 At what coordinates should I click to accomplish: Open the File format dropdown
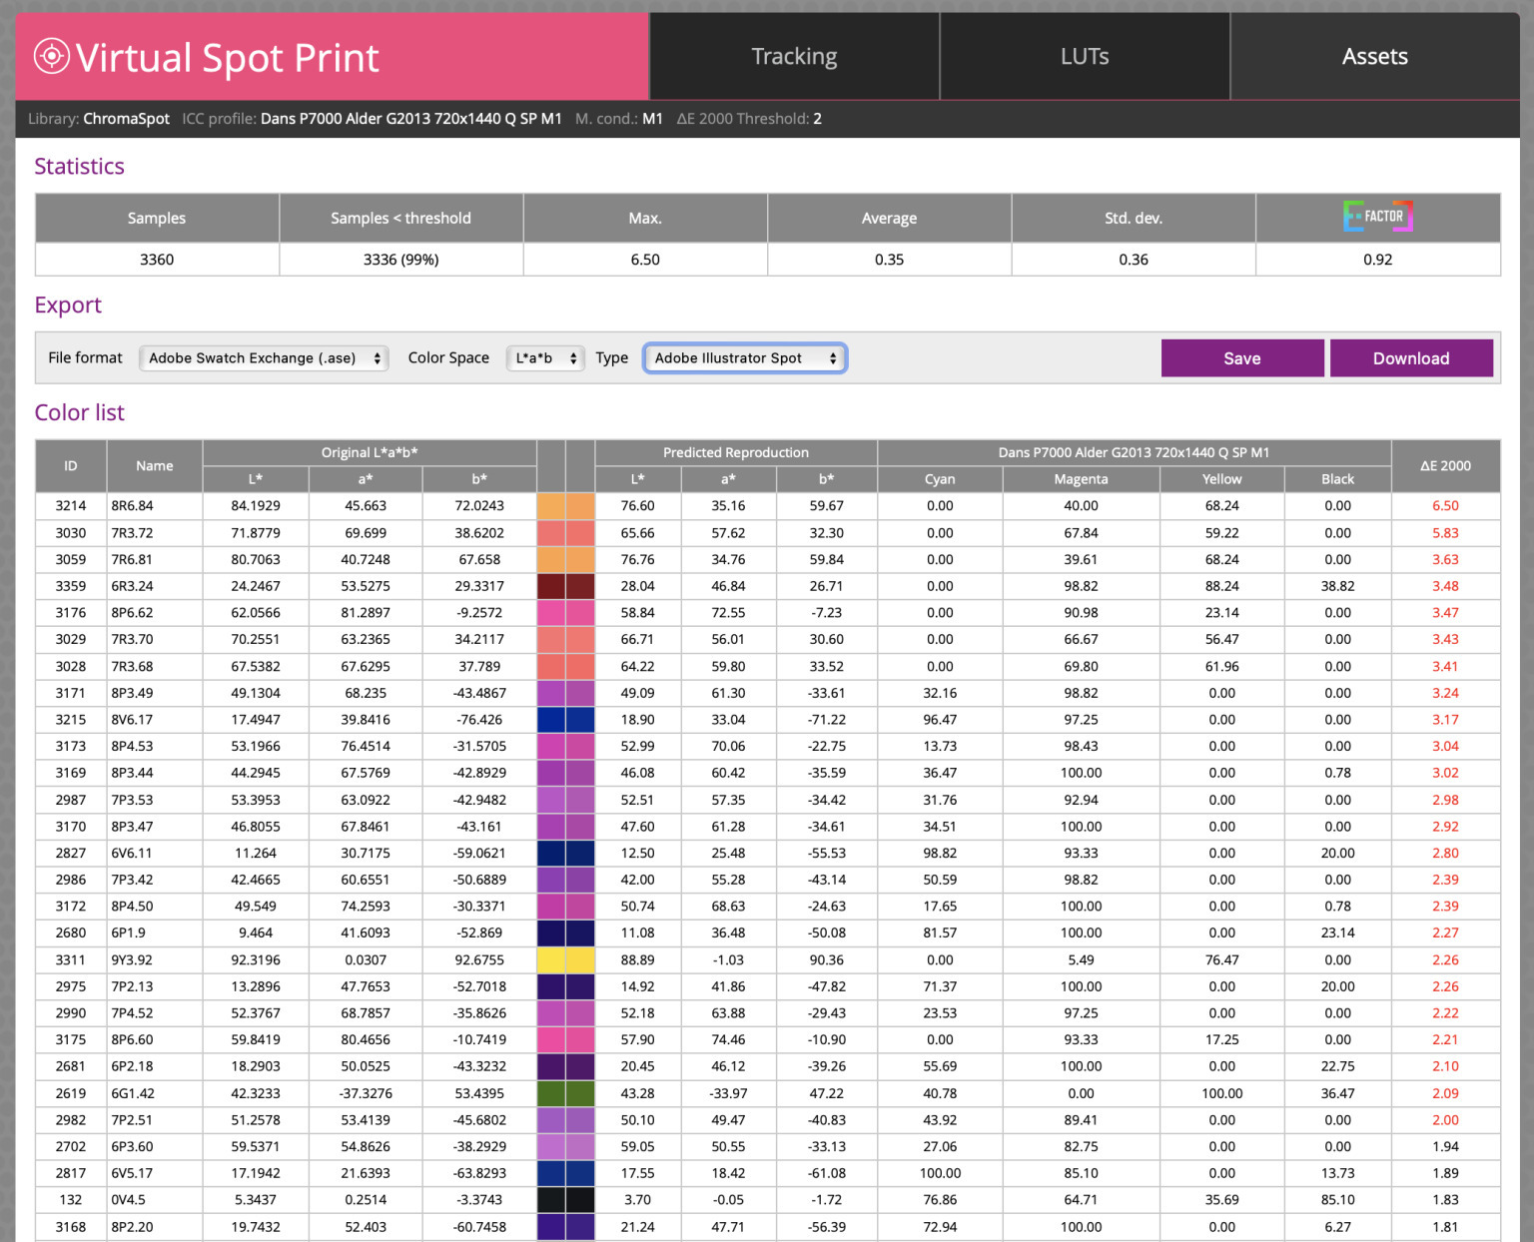[x=263, y=357]
